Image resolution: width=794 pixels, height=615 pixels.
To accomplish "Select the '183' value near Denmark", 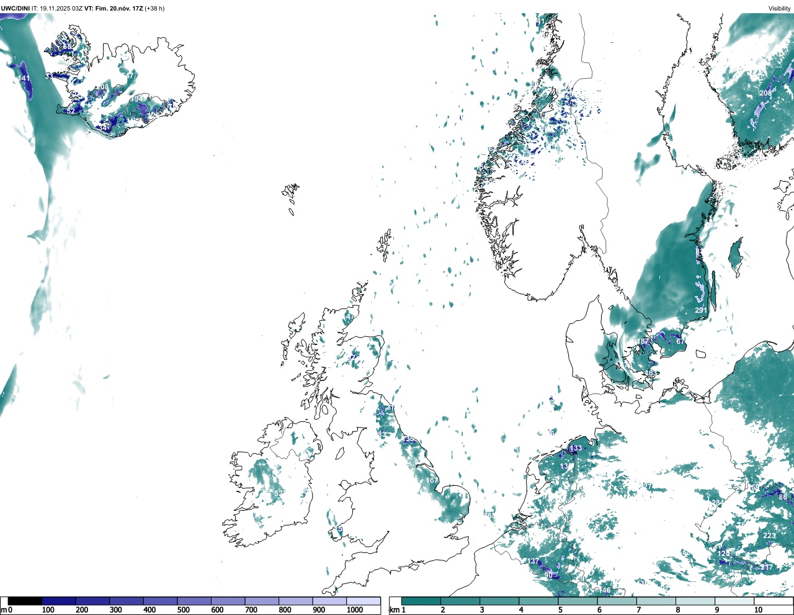I will click(651, 373).
